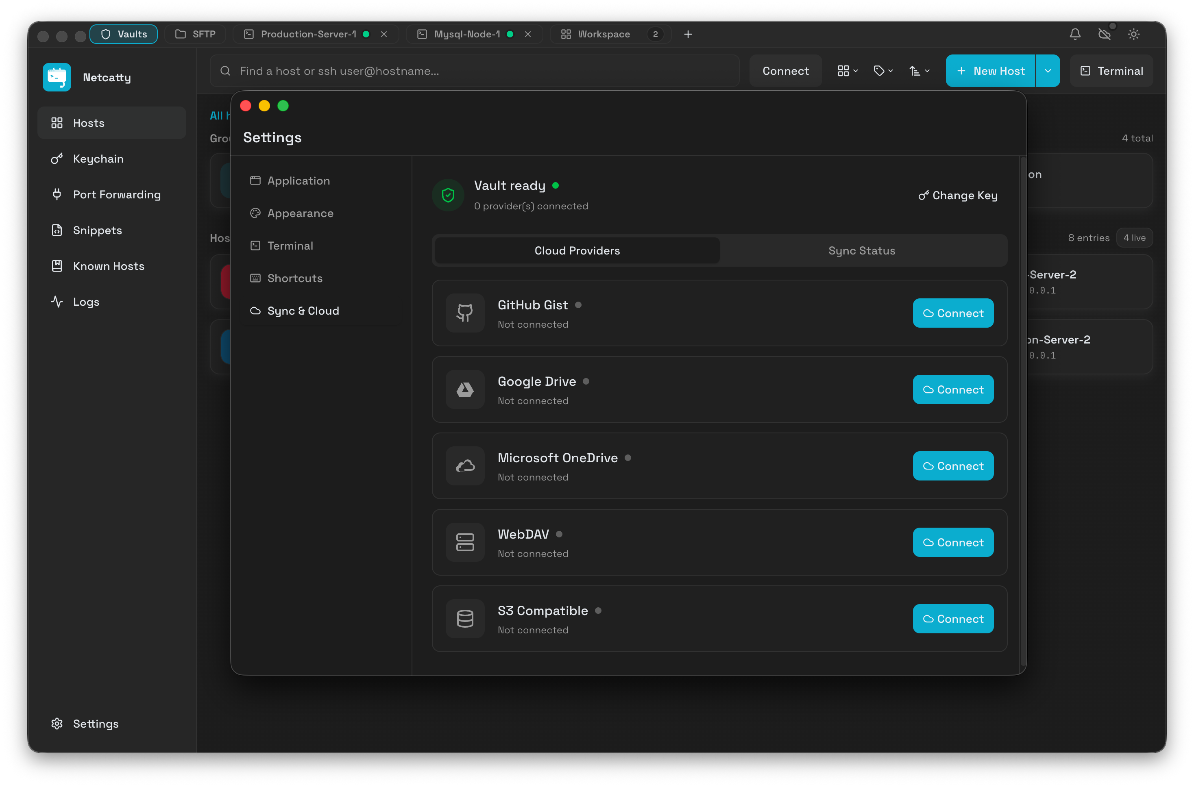Open the Vaults tab
Viewport: 1194px width, 787px height.
coord(124,34)
